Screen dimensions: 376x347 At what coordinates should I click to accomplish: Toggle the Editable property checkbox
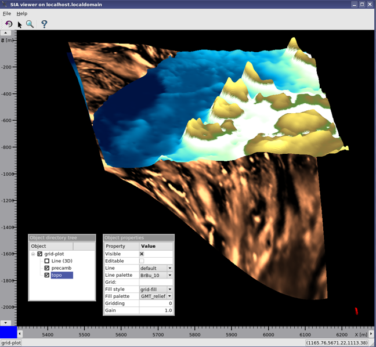[142, 261]
